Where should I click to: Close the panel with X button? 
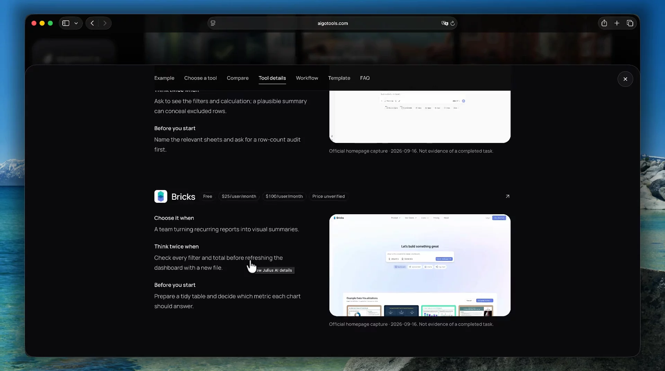click(625, 79)
